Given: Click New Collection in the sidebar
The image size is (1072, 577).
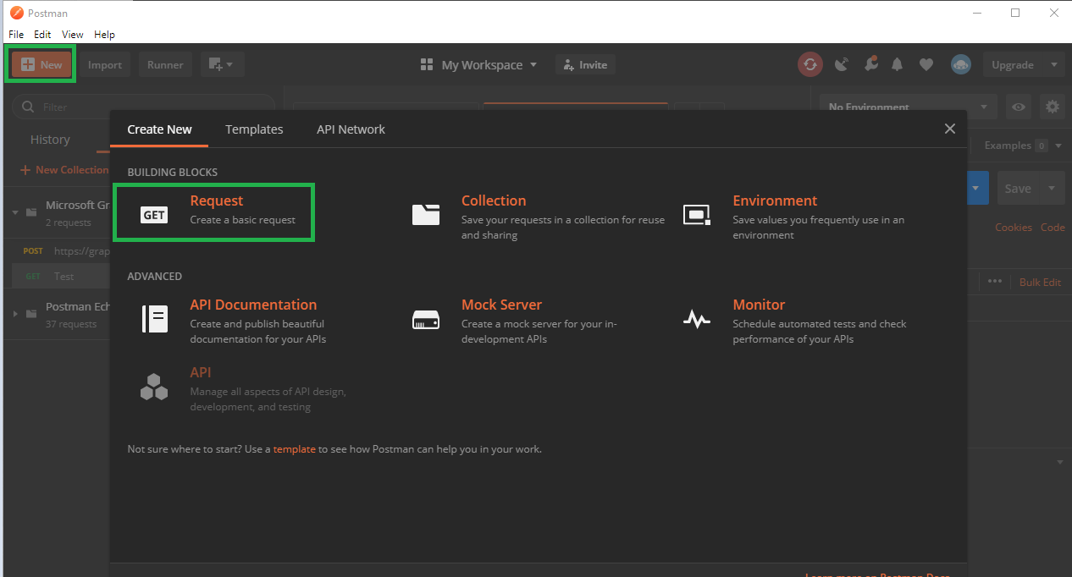Looking at the screenshot, I should coord(65,170).
